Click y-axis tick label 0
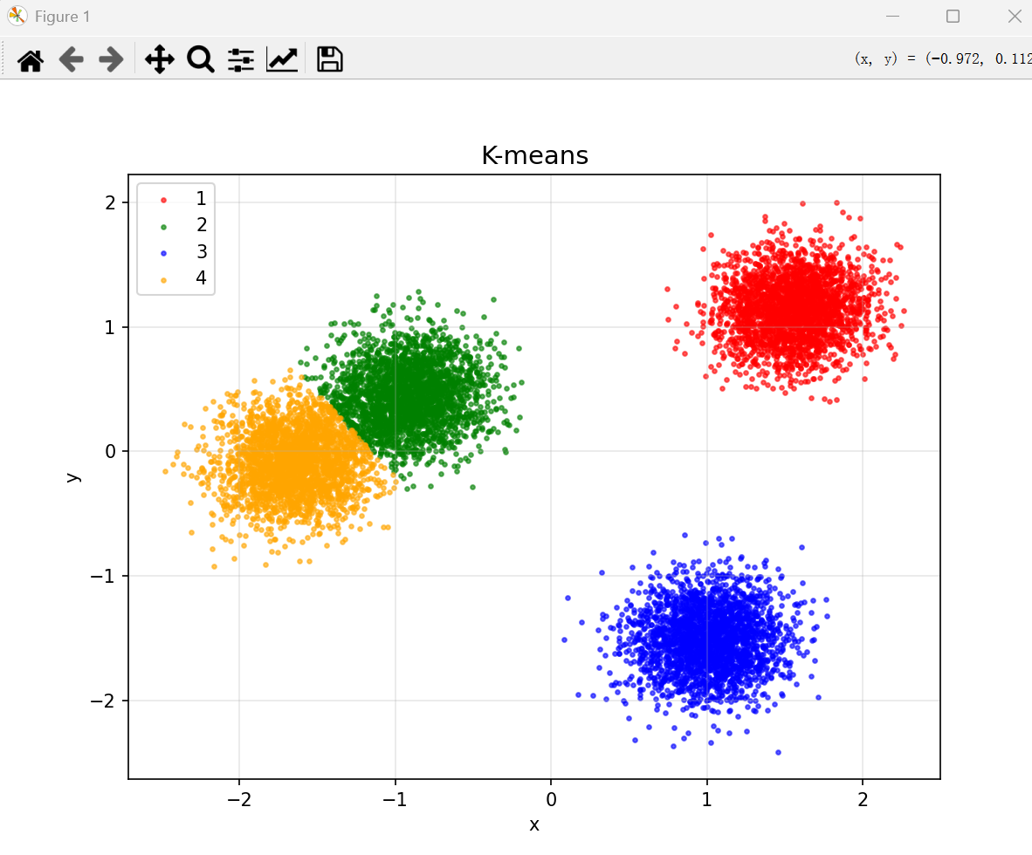The width and height of the screenshot is (1032, 855). [110, 452]
